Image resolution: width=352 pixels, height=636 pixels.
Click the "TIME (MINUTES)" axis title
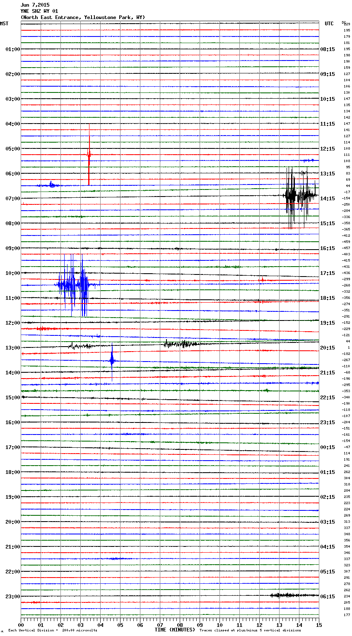coord(175,630)
